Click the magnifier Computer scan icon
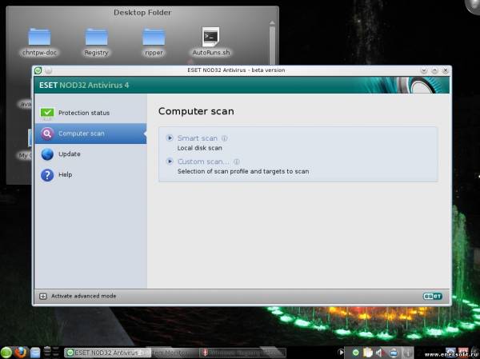 47,134
